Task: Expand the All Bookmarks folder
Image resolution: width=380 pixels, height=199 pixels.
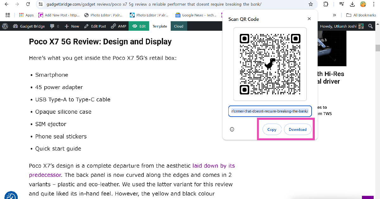Action: [361, 15]
